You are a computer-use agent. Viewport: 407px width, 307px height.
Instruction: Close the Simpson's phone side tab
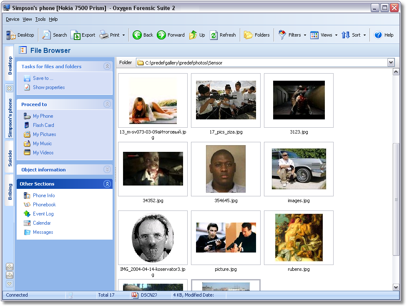click(9, 88)
